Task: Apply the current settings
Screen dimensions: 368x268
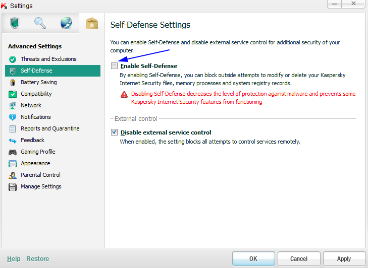Action: (344, 259)
